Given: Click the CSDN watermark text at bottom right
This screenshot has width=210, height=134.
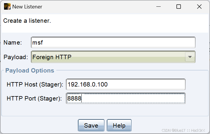Looking at the screenshot, I should (x=183, y=130).
